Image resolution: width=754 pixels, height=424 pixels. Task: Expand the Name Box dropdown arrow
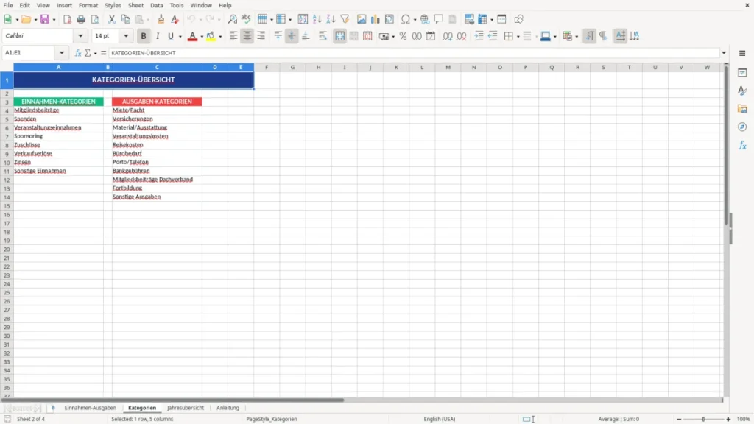(x=62, y=53)
